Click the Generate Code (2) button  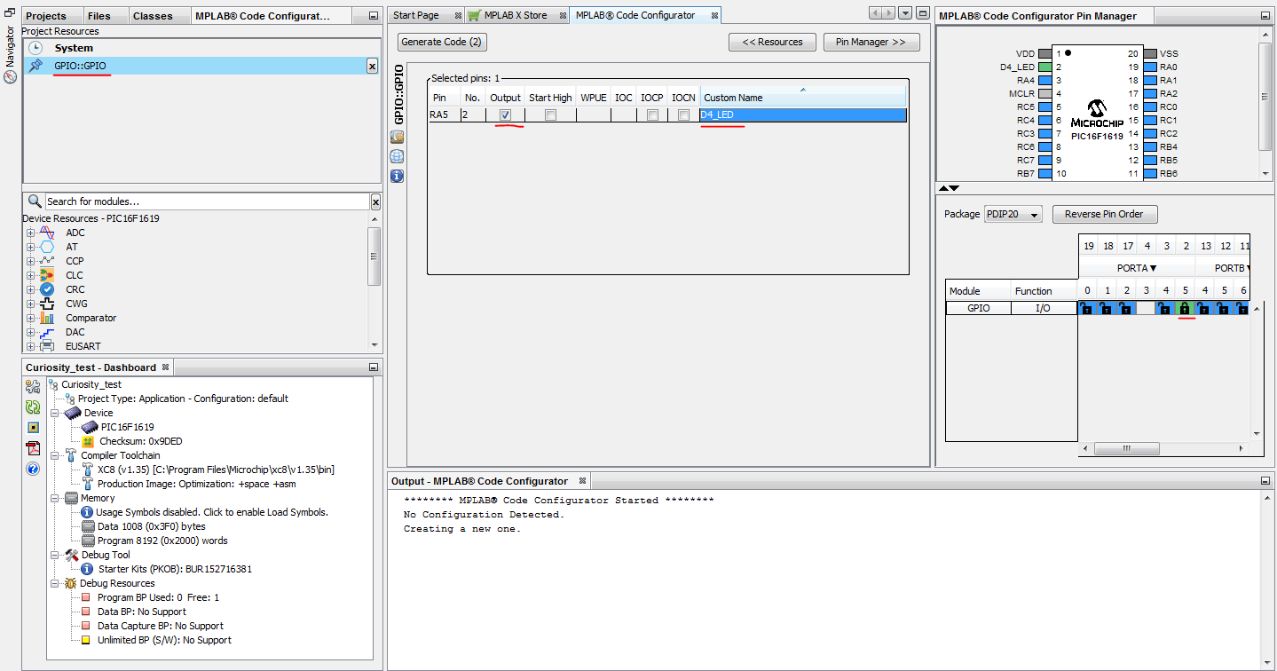(442, 42)
